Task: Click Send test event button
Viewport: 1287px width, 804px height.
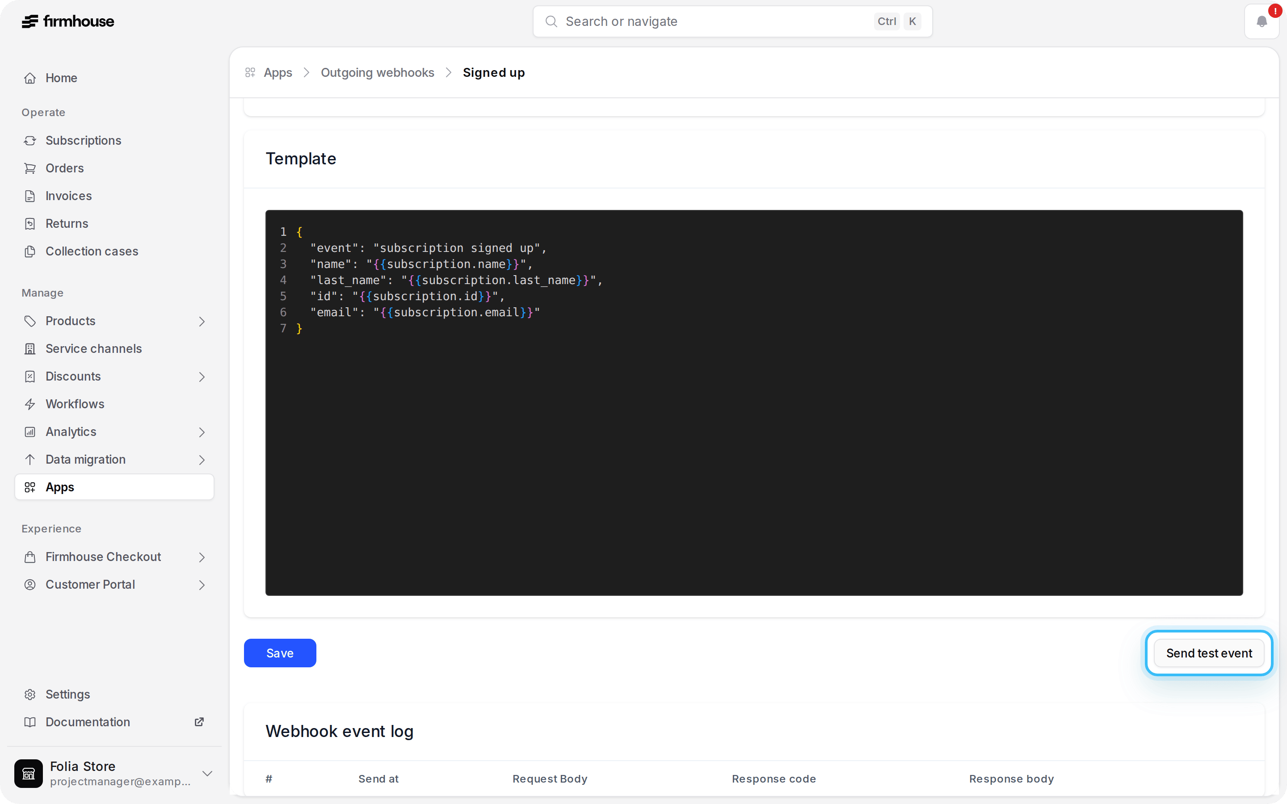Action: point(1209,653)
